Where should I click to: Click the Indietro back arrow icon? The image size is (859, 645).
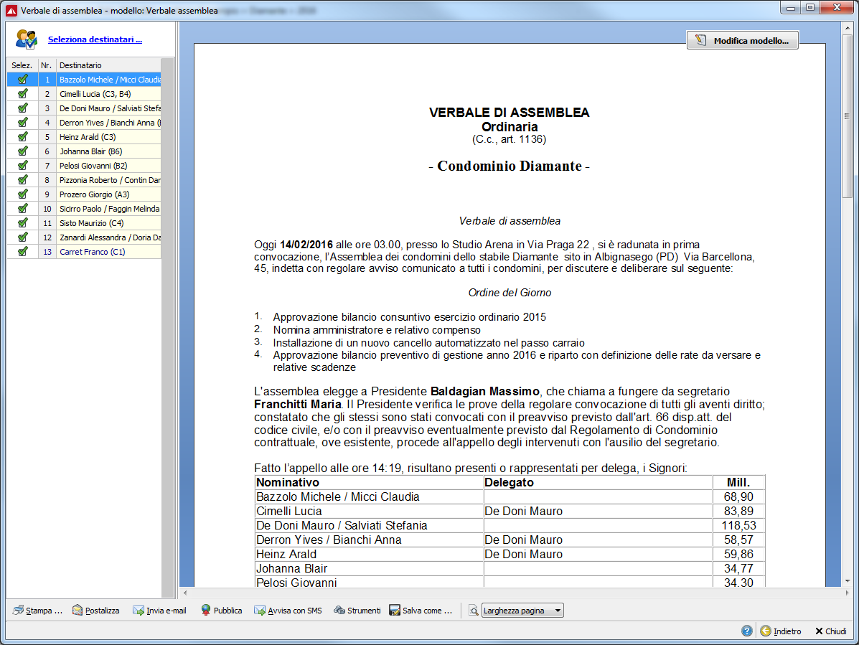[x=765, y=631]
